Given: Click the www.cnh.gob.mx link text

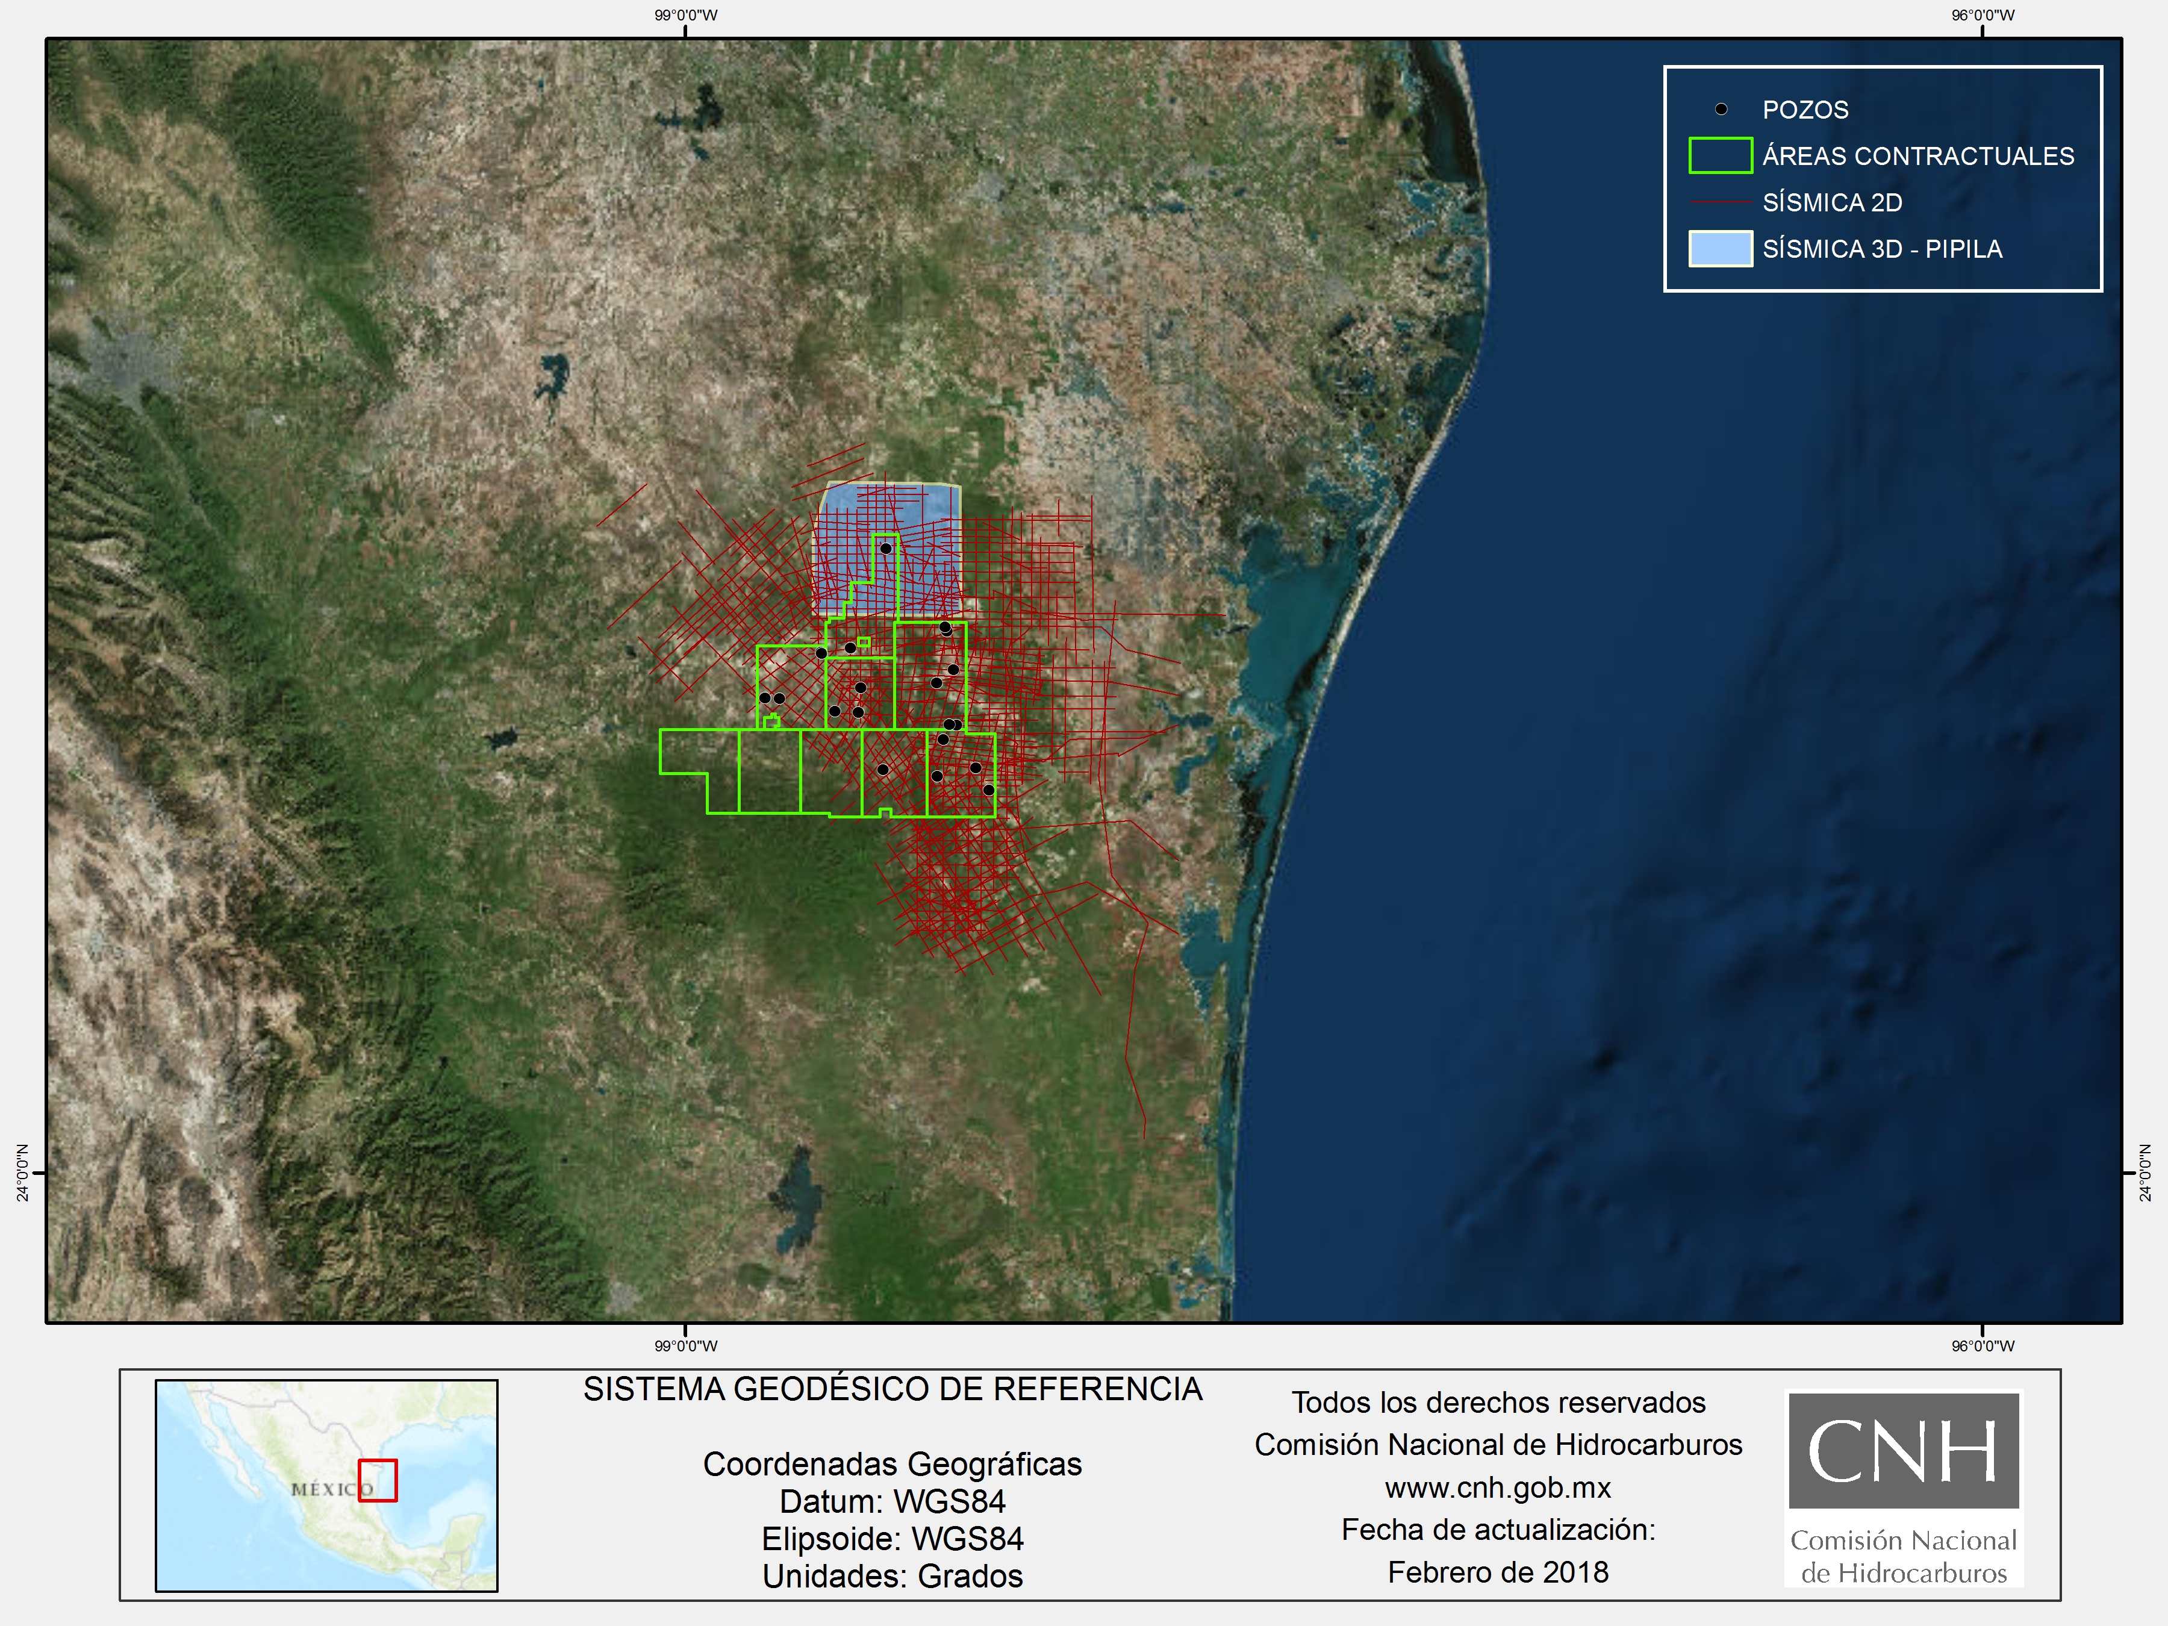Looking at the screenshot, I should pos(1498,1488).
